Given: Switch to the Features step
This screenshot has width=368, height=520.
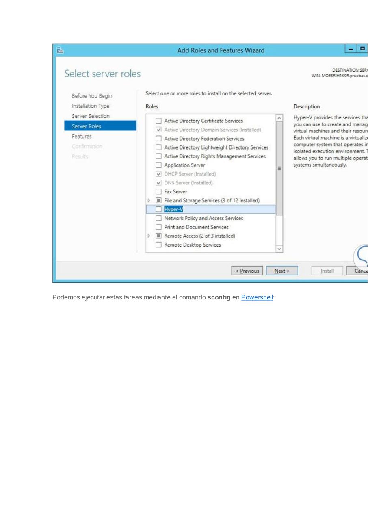Looking at the screenshot, I should (82, 136).
